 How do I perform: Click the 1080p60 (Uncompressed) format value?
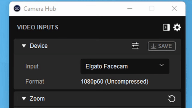coord(115,82)
